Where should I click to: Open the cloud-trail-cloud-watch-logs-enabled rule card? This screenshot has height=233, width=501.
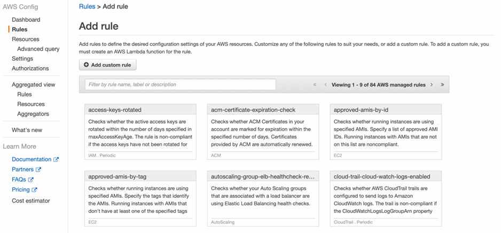coord(386,198)
